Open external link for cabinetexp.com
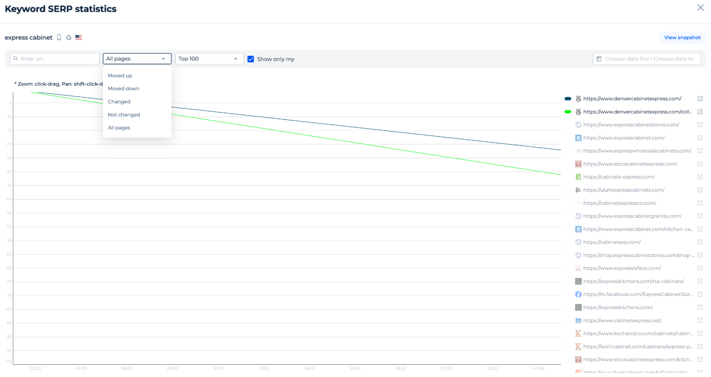The image size is (711, 377). pos(700,242)
